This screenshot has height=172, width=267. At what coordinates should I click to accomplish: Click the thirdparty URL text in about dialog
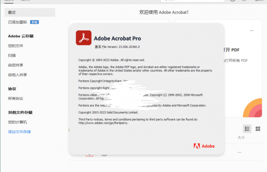tap(103, 123)
